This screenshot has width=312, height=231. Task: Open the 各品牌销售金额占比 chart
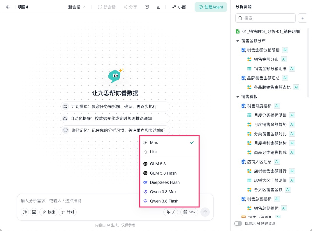click(273, 87)
